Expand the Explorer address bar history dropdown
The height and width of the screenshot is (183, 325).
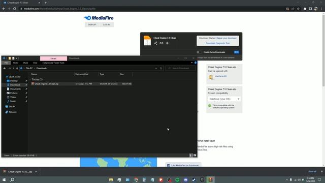pos(156,68)
